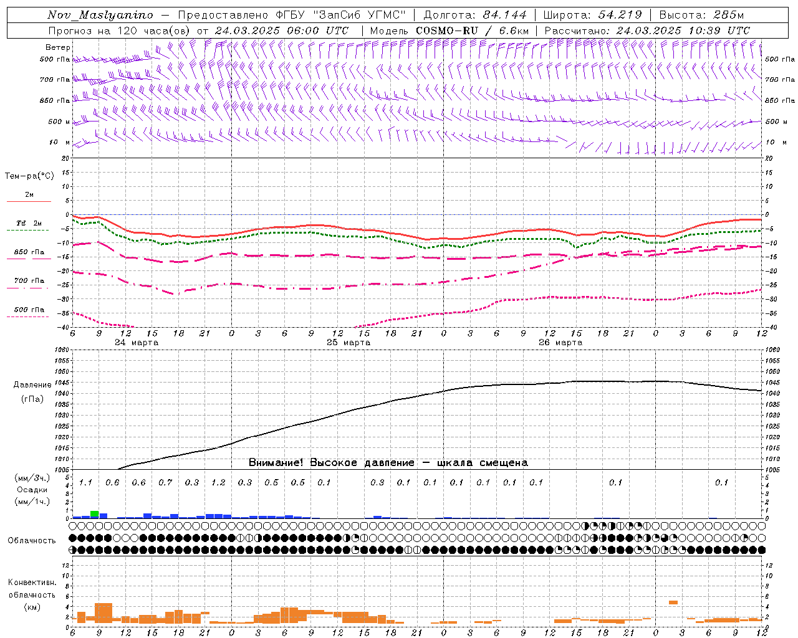The width and height of the screenshot is (798, 638).
Task: Click the Осадки section label
Action: click(32, 490)
